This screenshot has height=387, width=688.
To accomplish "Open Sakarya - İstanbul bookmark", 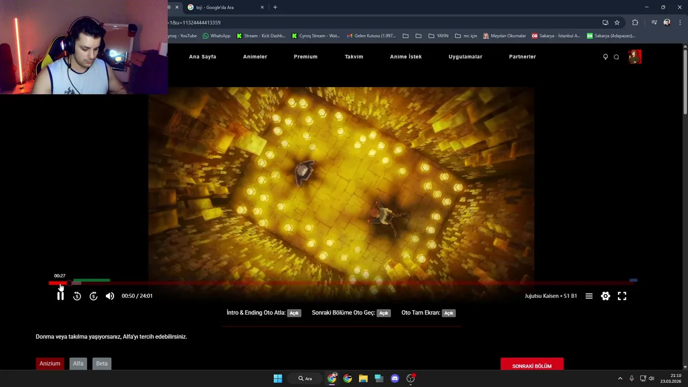I will (x=556, y=36).
